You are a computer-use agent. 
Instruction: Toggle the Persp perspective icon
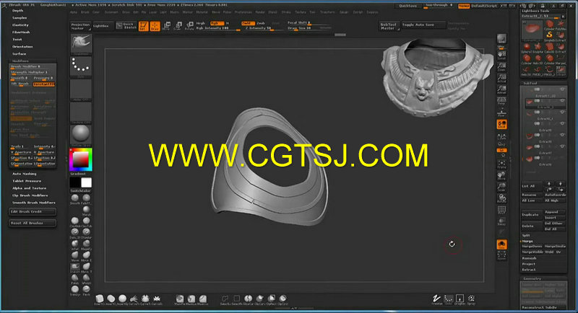tap(501, 101)
